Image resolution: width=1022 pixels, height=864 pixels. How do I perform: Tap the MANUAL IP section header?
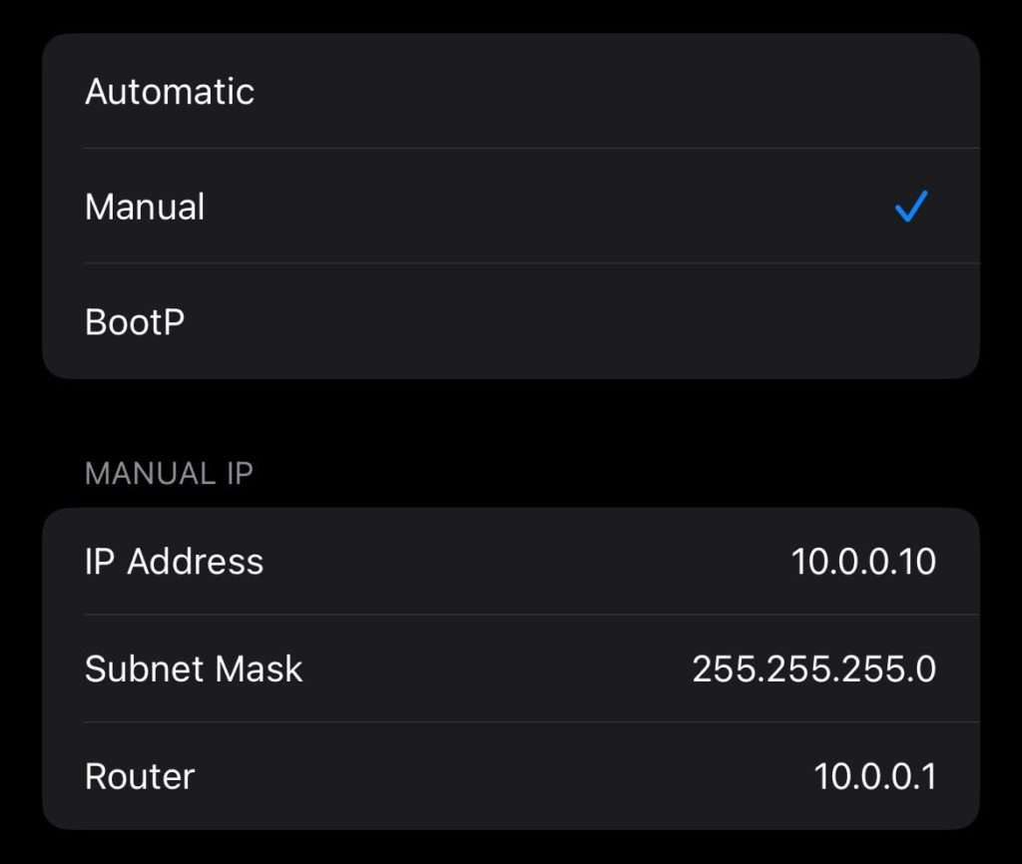[x=168, y=473]
